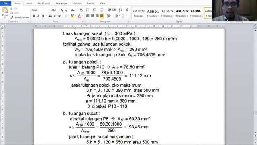Open the Clipboard dialog launcher
The height and width of the screenshot is (145, 257).
[x=29, y=21]
